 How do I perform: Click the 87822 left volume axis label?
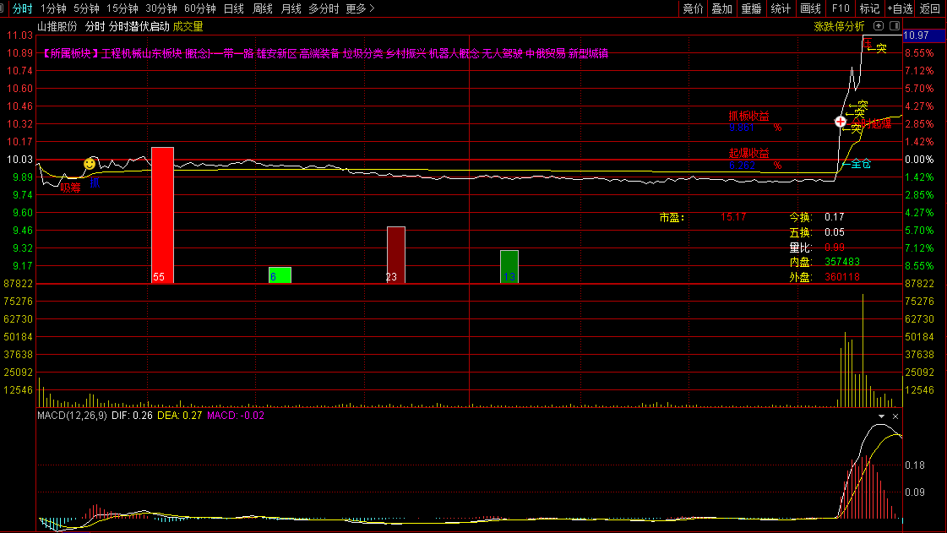(x=18, y=284)
